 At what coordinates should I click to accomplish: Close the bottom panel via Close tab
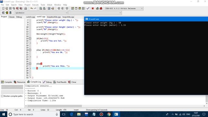pos(72,82)
